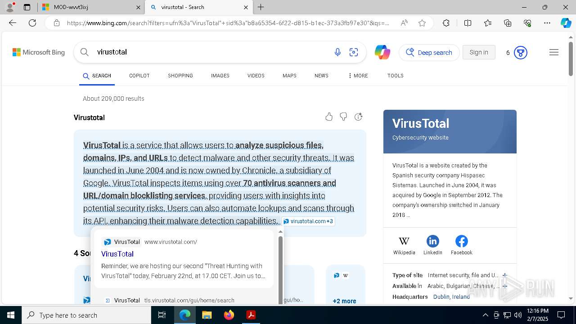Open Edge Settings and more ellipsis

coord(547,23)
